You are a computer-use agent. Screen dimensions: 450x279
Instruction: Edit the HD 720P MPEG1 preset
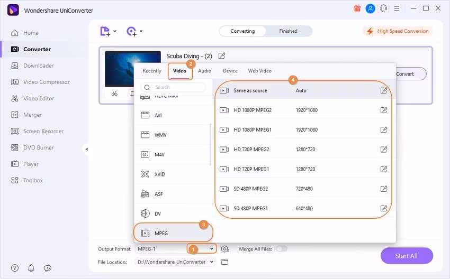tap(383, 169)
